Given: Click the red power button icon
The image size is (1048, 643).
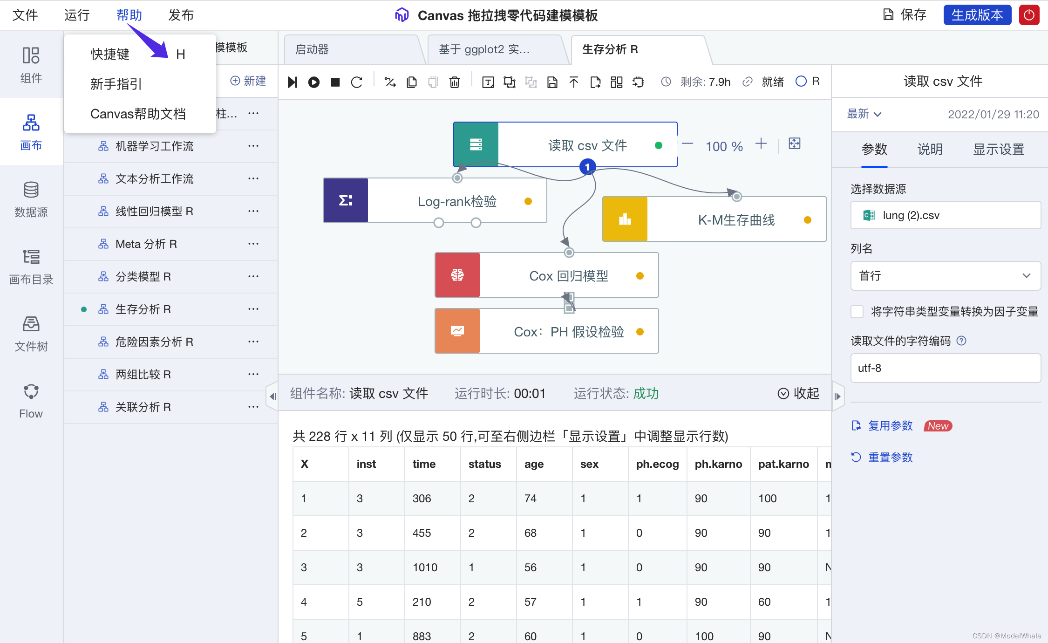Looking at the screenshot, I should tap(1029, 15).
